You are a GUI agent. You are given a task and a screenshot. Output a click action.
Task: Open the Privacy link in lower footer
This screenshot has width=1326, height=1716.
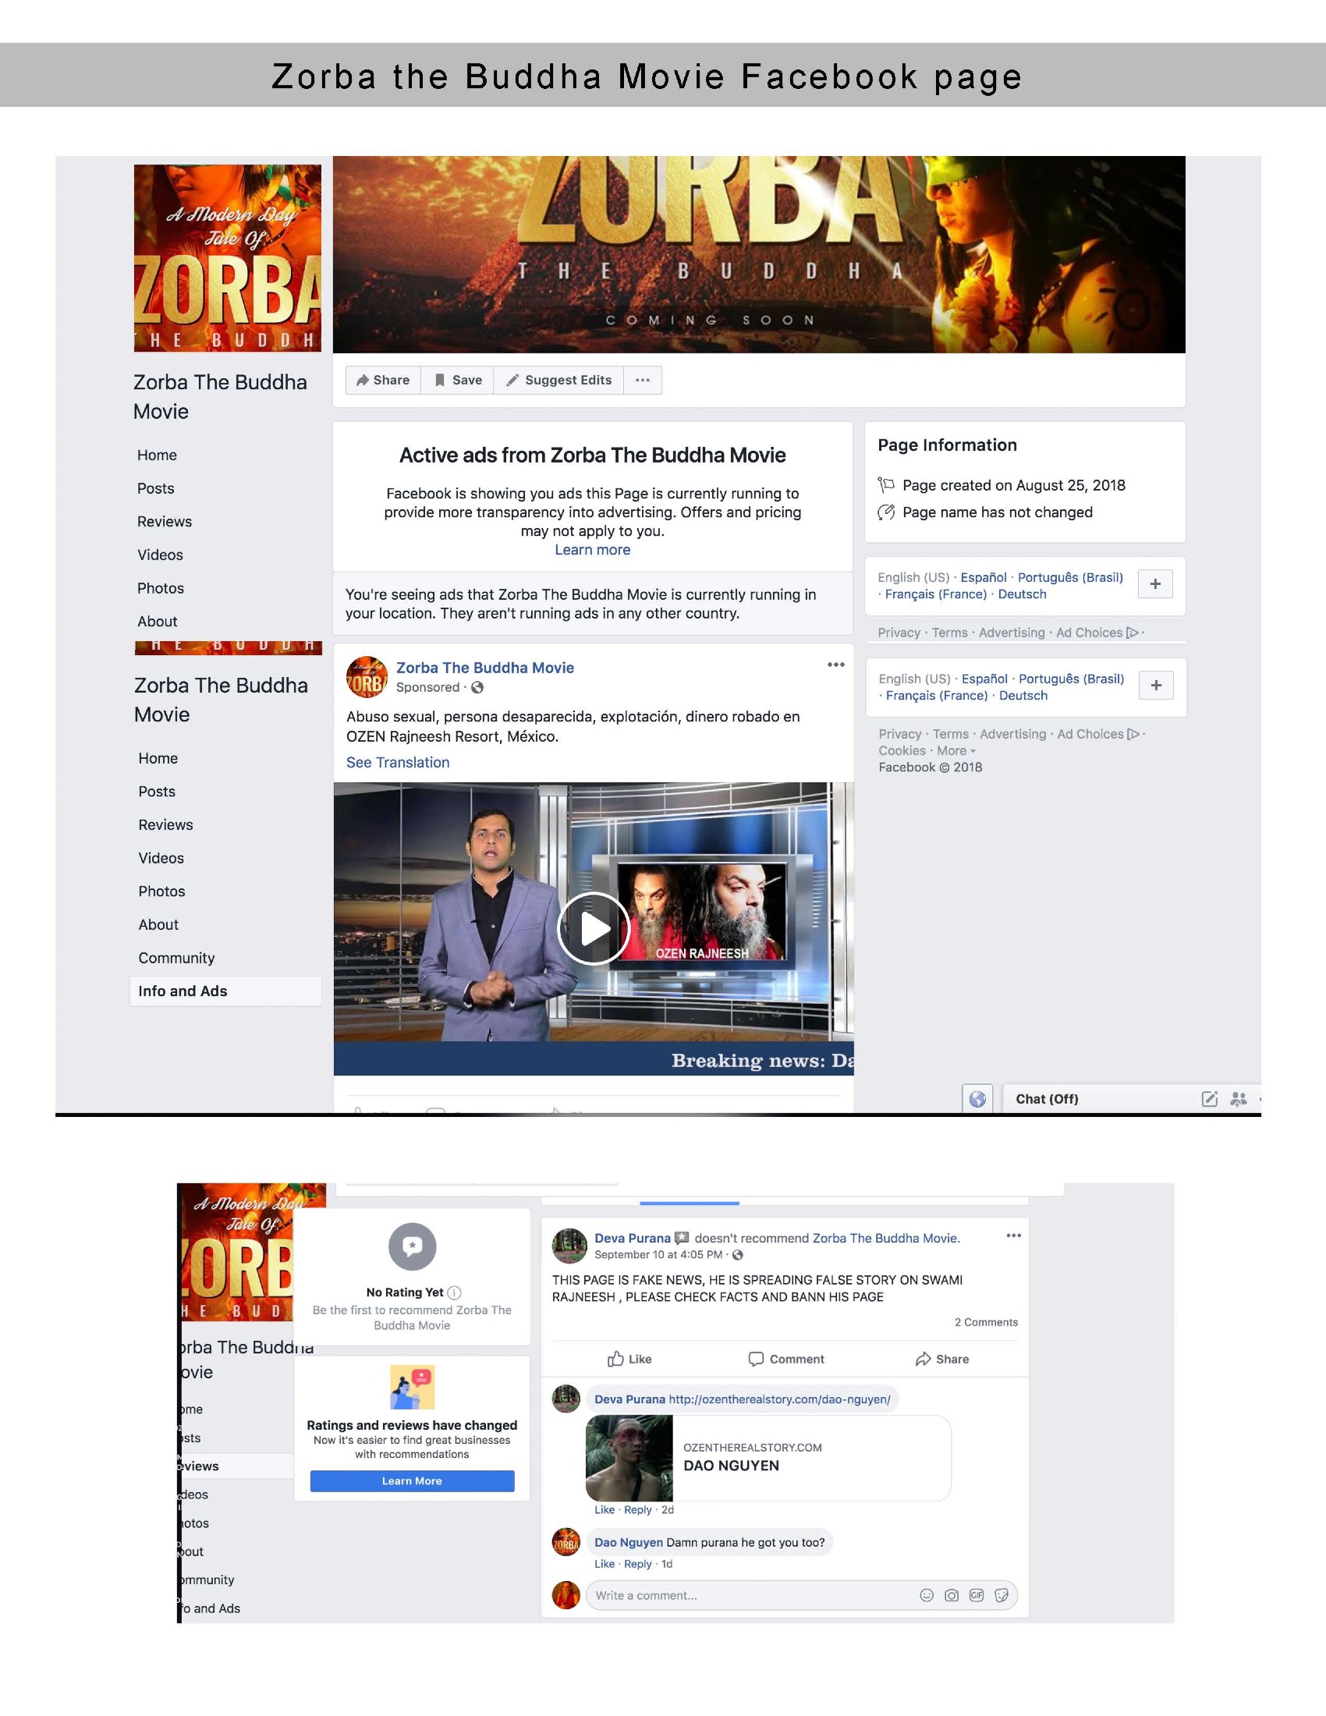click(x=899, y=734)
